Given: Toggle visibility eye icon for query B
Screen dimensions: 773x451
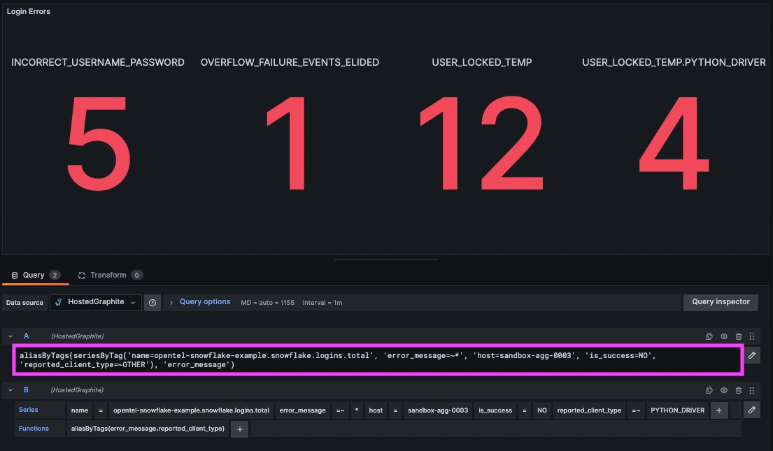Looking at the screenshot, I should click(724, 390).
